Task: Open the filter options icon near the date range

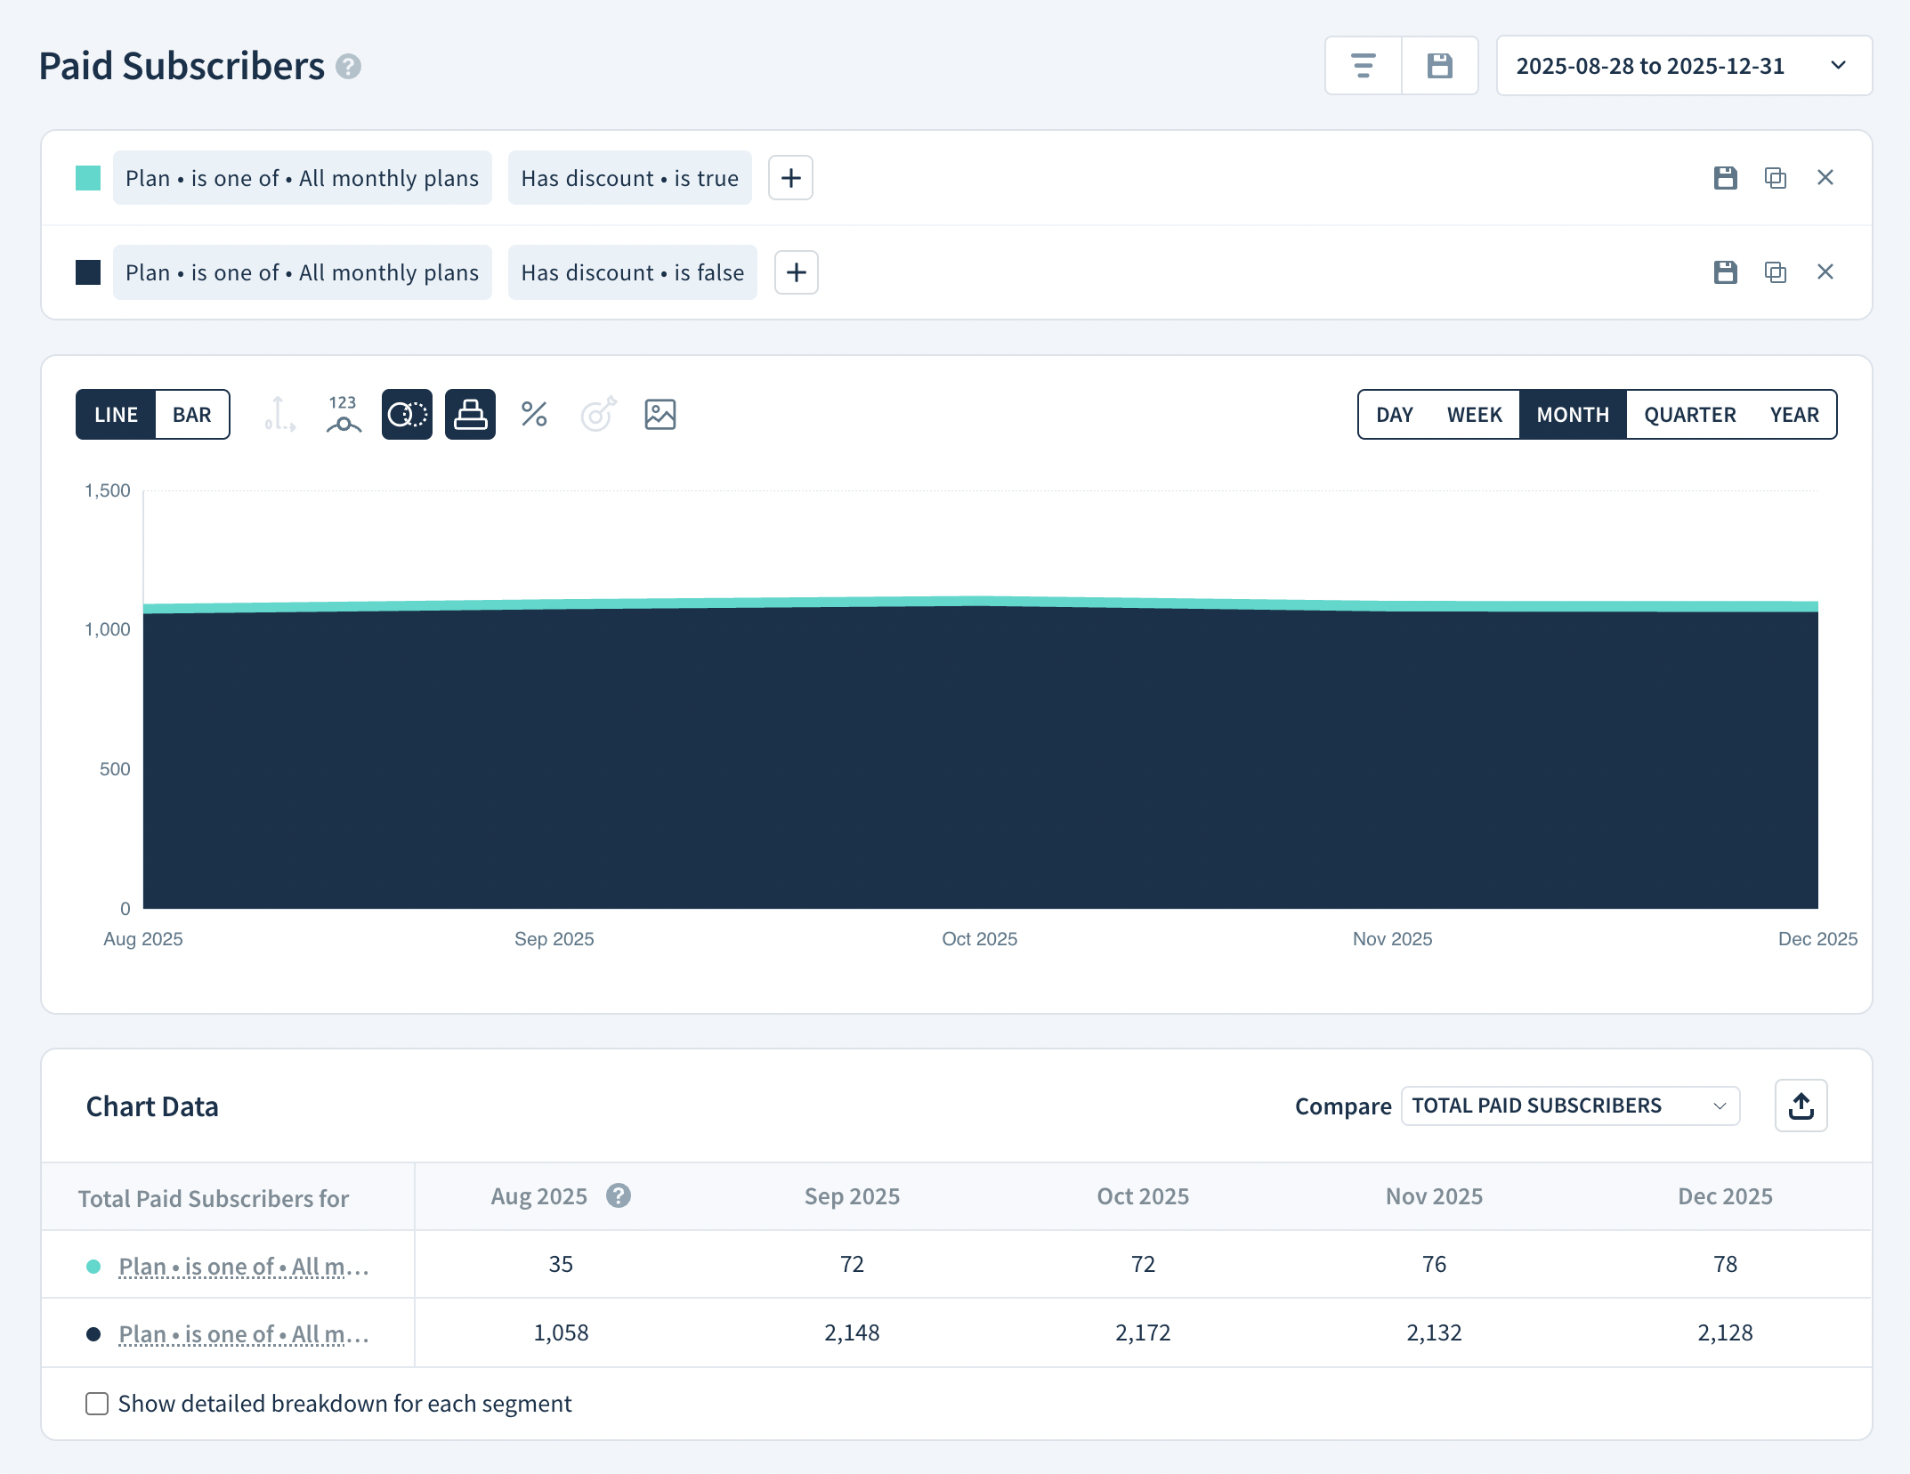Action: point(1362,65)
